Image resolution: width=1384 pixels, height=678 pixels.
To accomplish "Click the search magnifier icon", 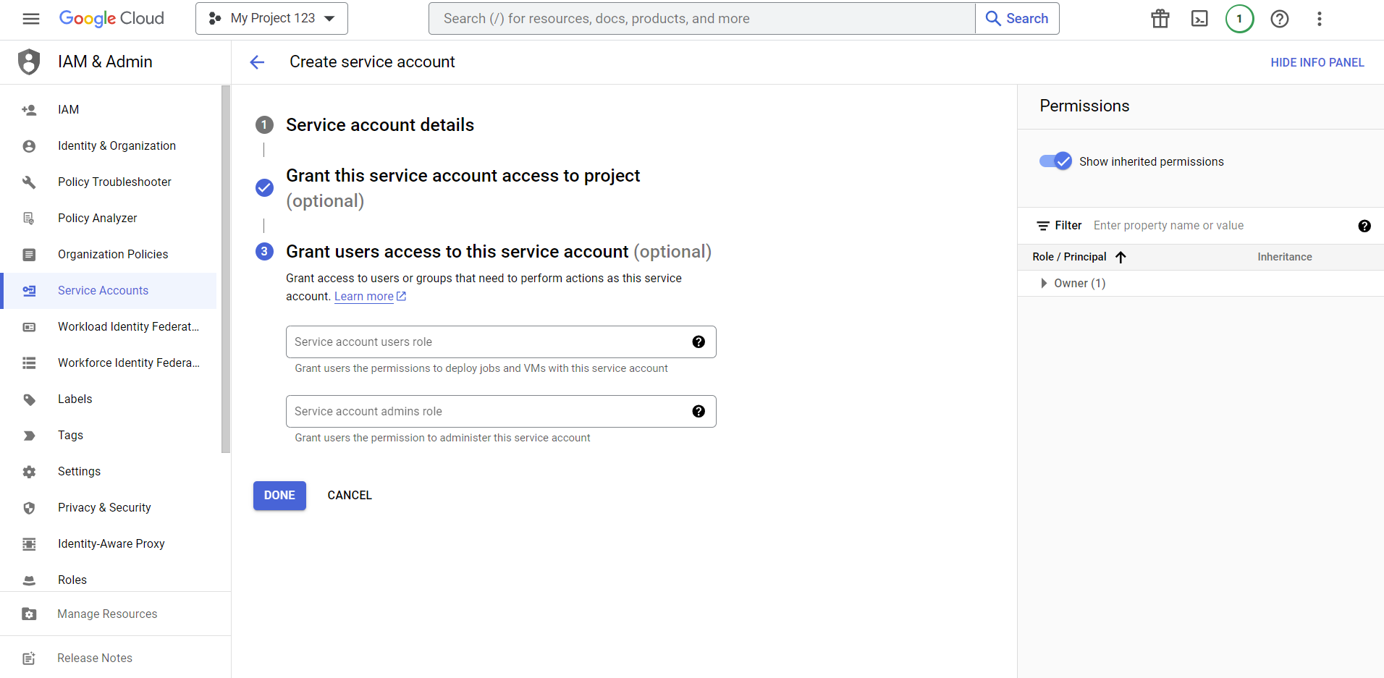I will coord(993,19).
